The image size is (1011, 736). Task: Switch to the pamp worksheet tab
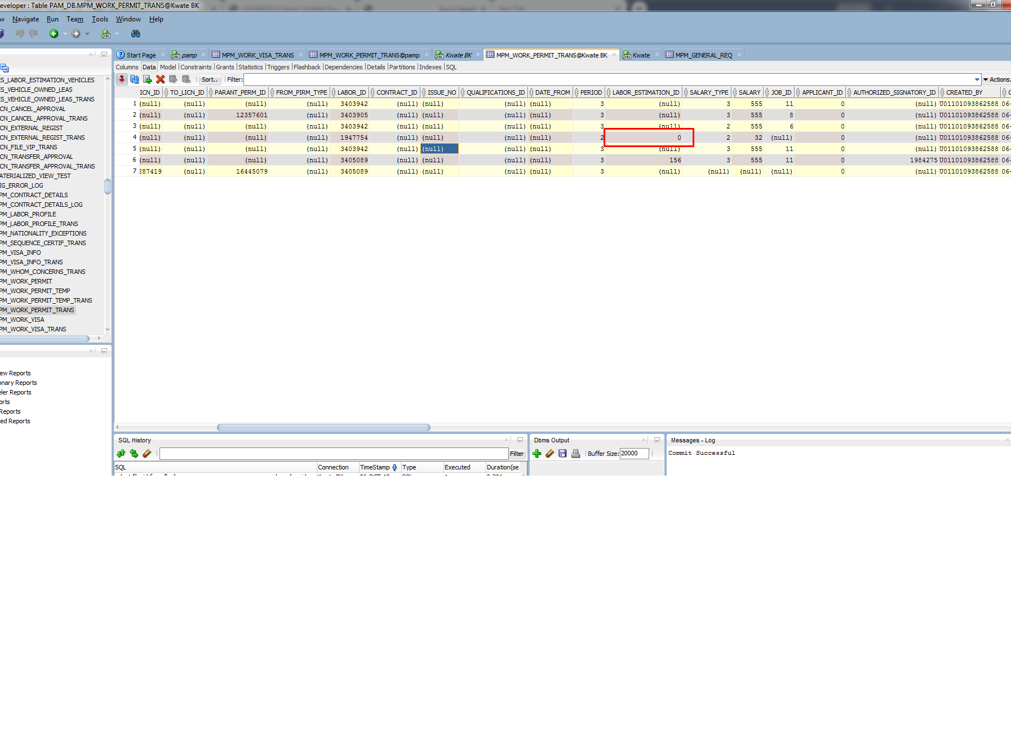189,55
